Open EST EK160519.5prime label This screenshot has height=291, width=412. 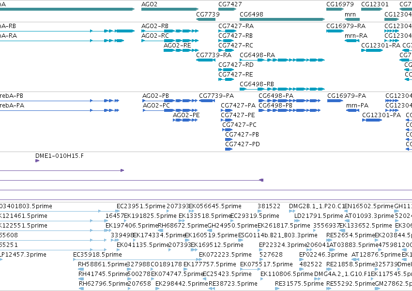(x=211, y=235)
